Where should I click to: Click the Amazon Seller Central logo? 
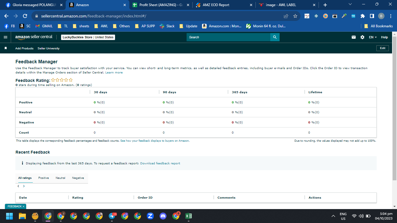click(x=34, y=37)
